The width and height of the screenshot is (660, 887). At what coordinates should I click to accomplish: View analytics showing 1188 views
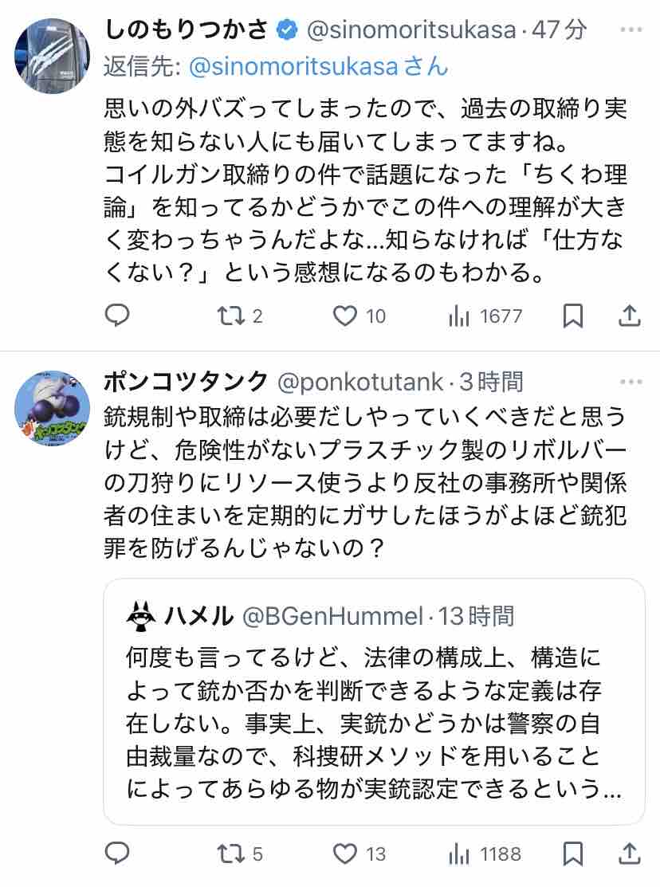459,855
